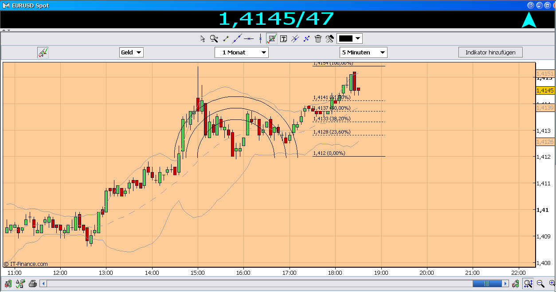
Task: Open chart settings with wrench-hammer icon
Action: 329,39
